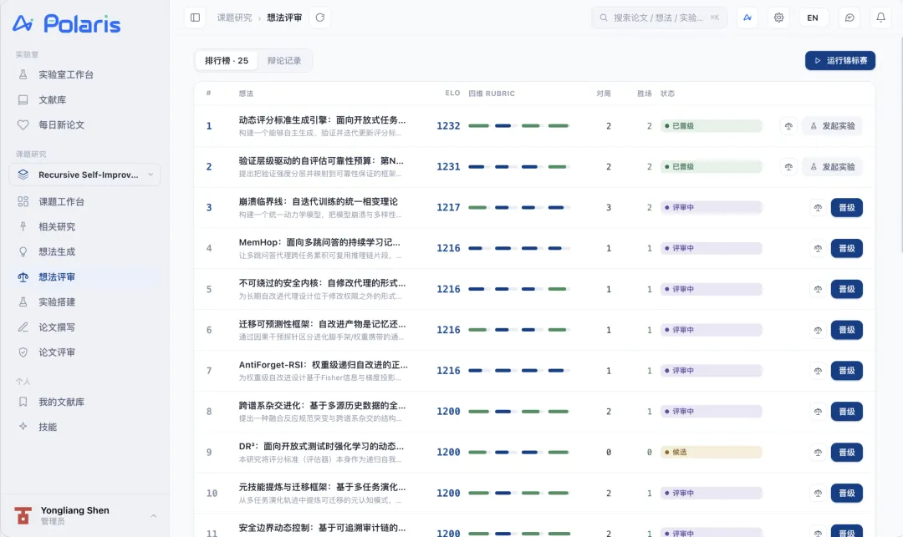Open the Polaris assistant icon in top bar

(x=747, y=18)
